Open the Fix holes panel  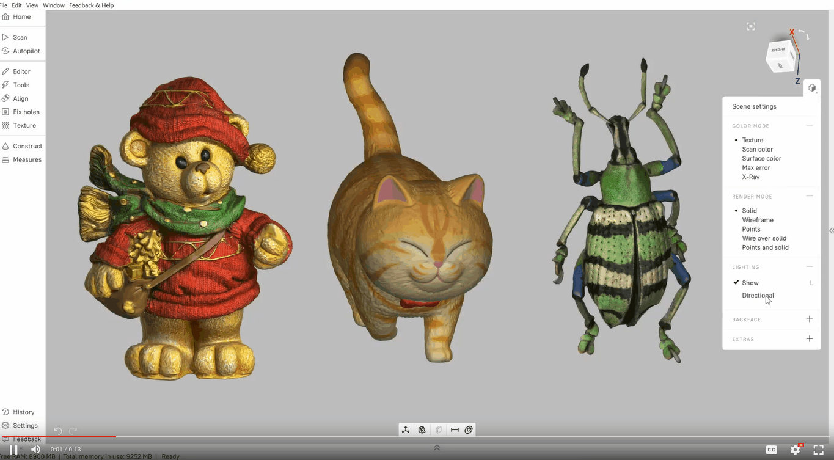pyautogui.click(x=21, y=112)
